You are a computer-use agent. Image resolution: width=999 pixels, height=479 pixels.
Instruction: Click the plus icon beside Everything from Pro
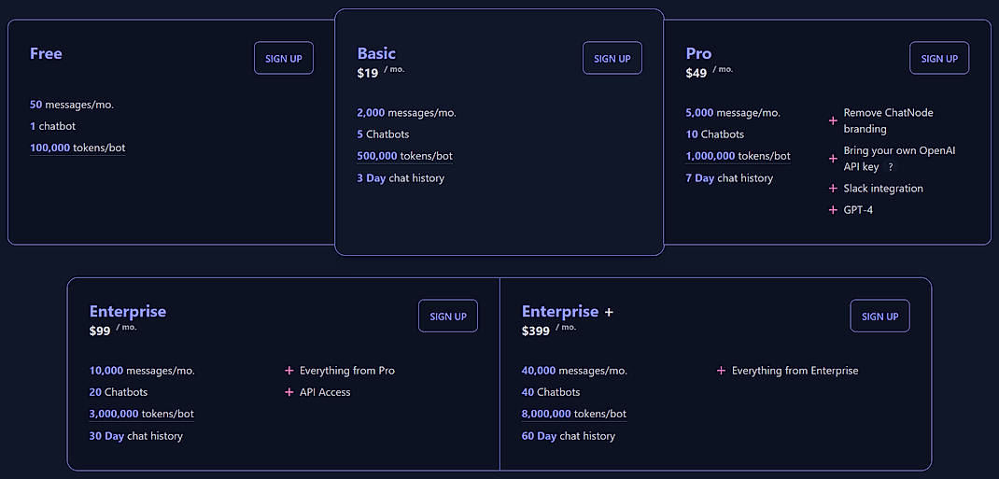(x=289, y=371)
